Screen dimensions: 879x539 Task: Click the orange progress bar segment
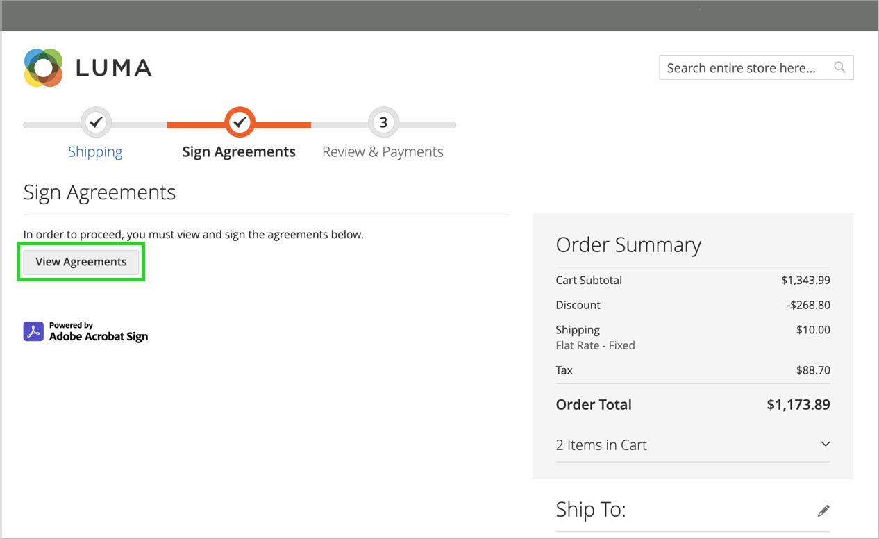(x=194, y=125)
